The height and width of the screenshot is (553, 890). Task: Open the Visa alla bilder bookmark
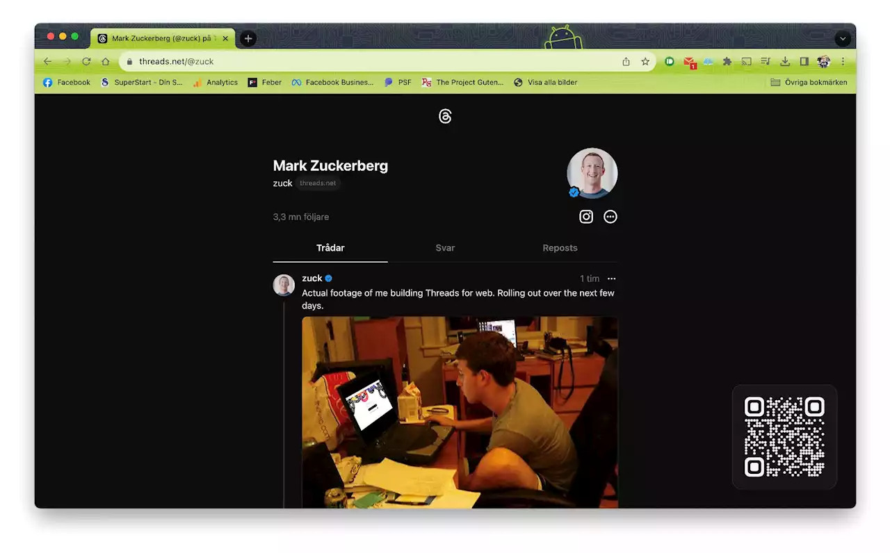click(546, 82)
